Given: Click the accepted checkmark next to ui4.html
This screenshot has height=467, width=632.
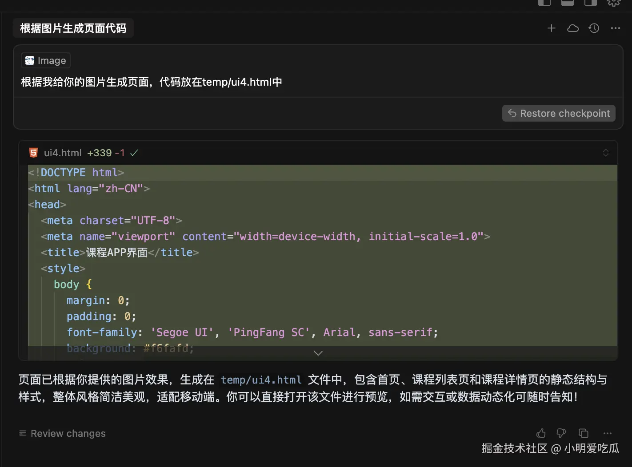Looking at the screenshot, I should pyautogui.click(x=134, y=153).
